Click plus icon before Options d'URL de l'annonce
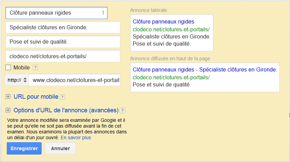Image resolution: width=290 pixels, height=162 pixels. 8,110
